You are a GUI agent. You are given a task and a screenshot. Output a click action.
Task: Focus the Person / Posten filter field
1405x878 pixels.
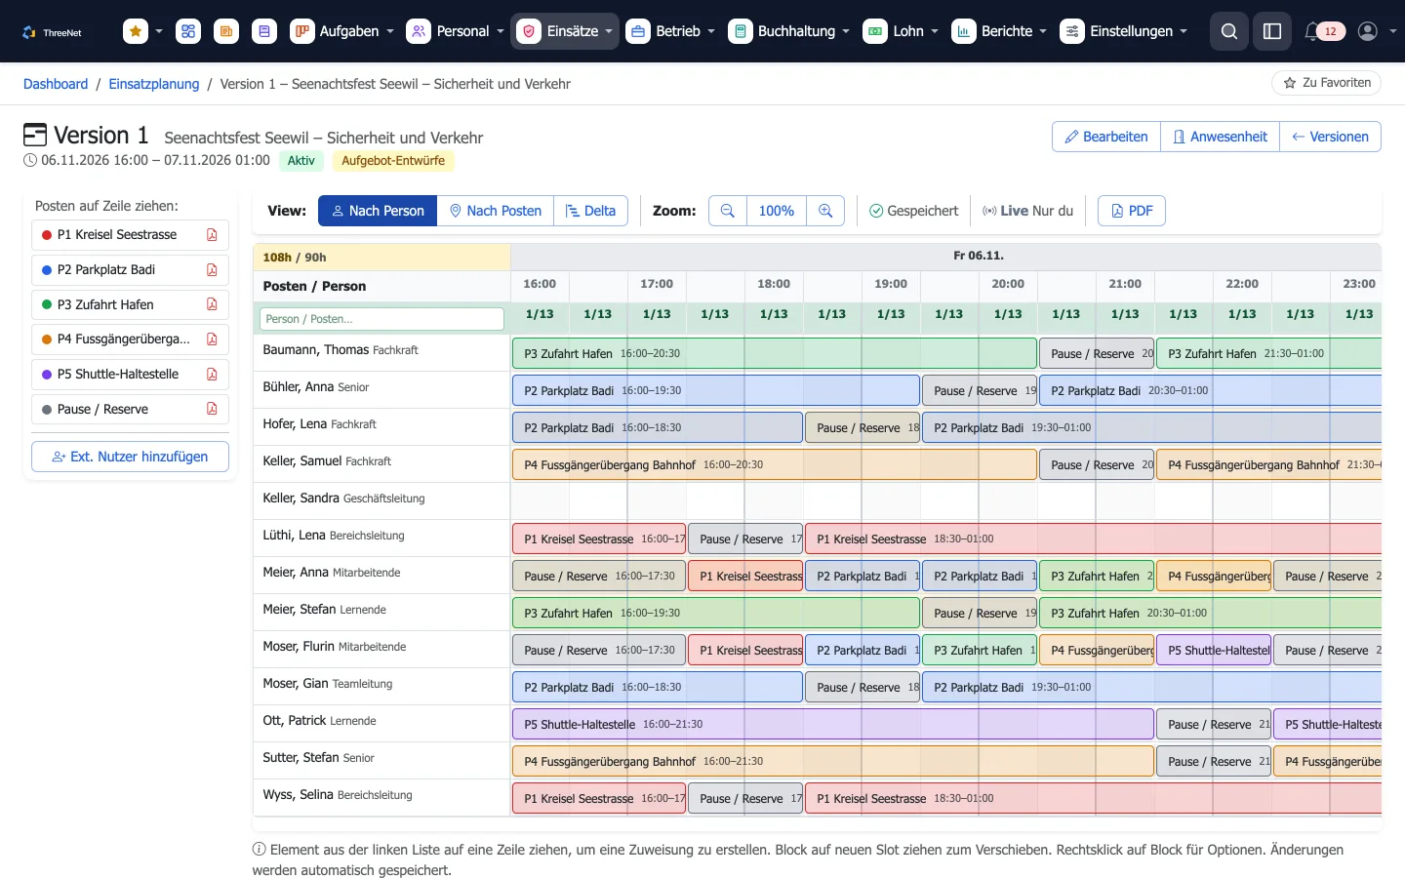click(381, 319)
